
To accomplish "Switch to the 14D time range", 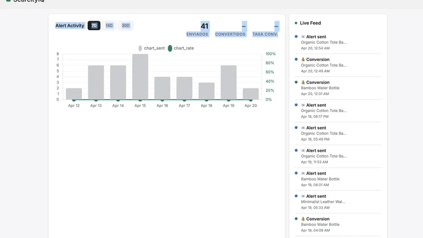I will click(x=109, y=25).
